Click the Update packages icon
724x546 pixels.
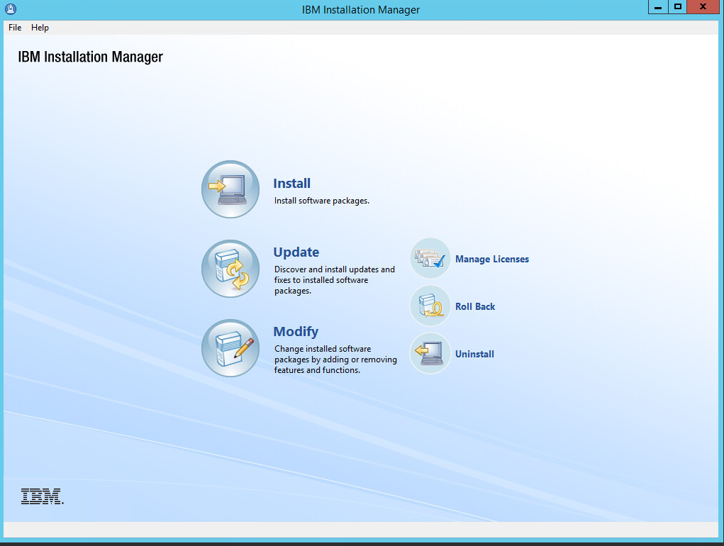coord(230,269)
